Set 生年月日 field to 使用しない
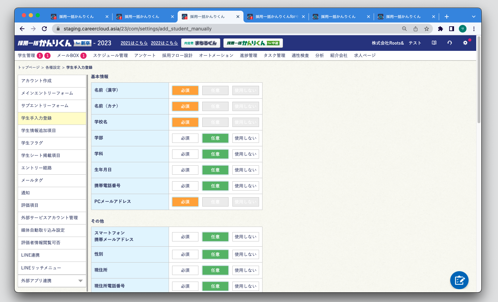The width and height of the screenshot is (498, 302). click(245, 170)
